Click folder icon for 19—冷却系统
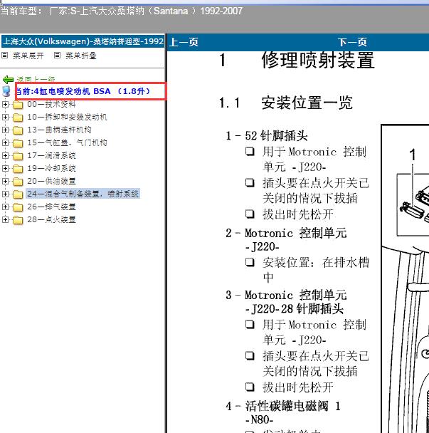The height and width of the screenshot is (433, 429). point(18,169)
